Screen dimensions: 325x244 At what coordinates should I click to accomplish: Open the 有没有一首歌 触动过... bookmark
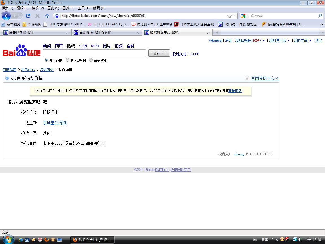tap(239, 24)
